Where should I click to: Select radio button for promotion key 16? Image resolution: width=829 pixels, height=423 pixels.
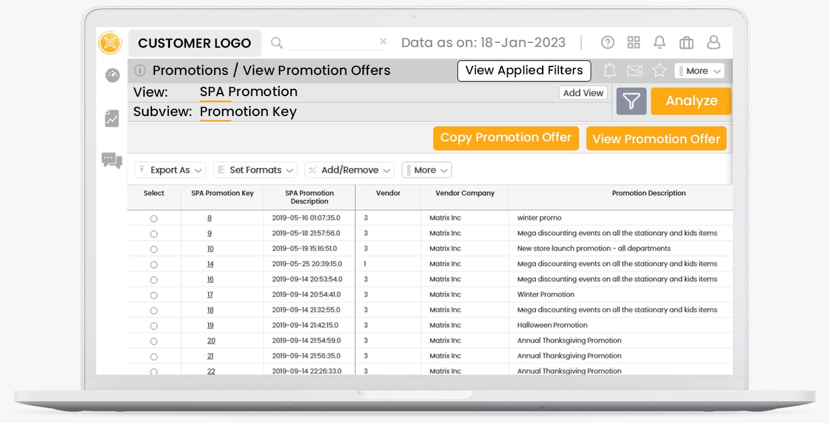point(154,280)
